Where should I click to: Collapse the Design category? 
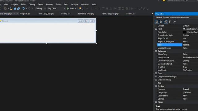pos(156,86)
